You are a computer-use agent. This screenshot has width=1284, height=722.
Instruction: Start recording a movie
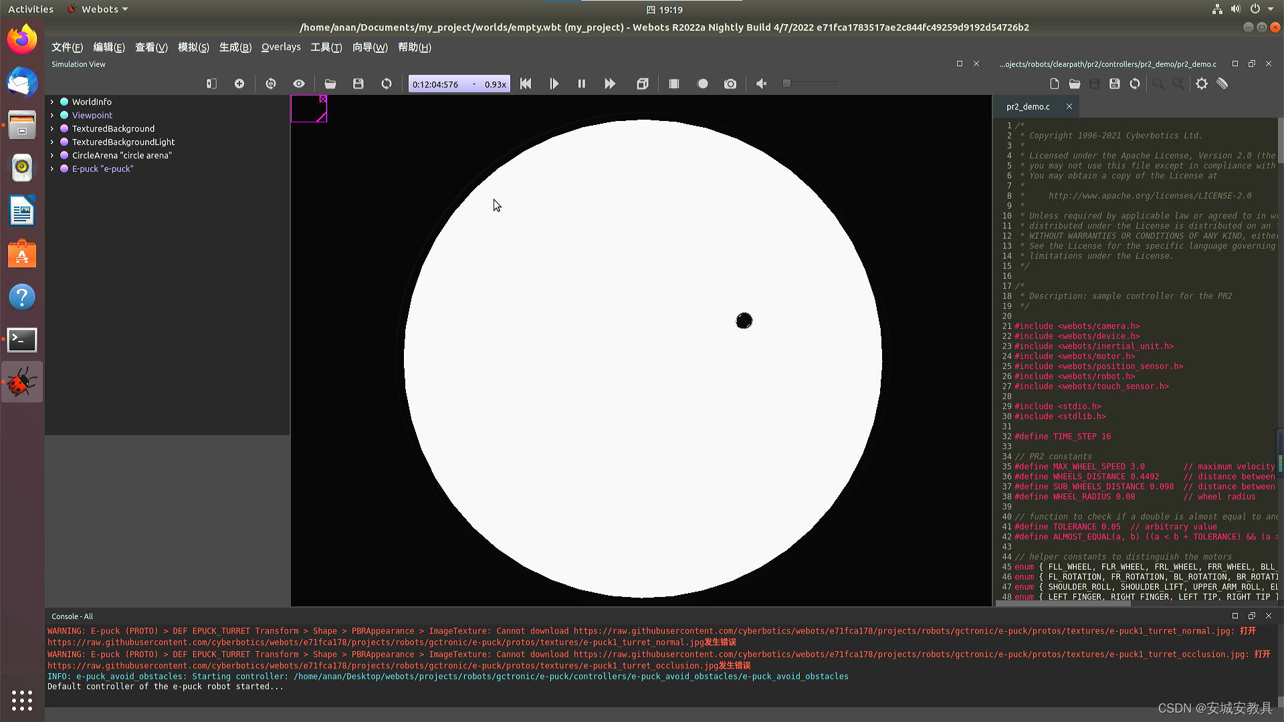(674, 84)
